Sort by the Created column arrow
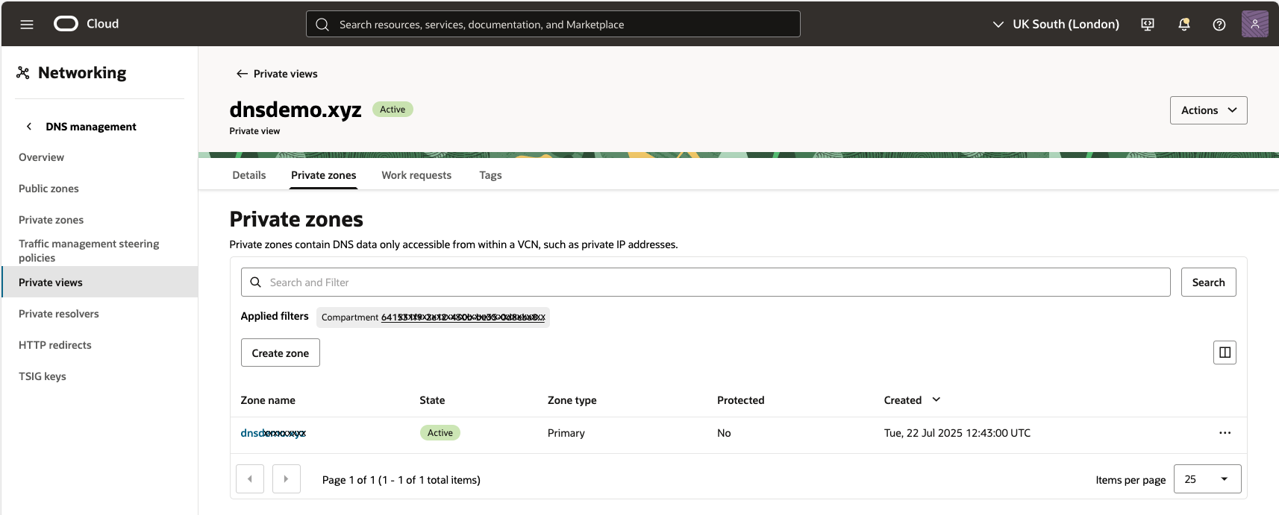This screenshot has width=1279, height=515. [936, 400]
